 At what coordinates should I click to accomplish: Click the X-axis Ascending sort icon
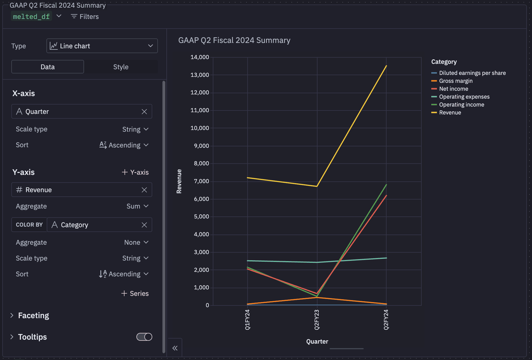coord(103,145)
